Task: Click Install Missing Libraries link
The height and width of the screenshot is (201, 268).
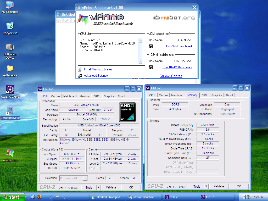Action: coord(98,69)
